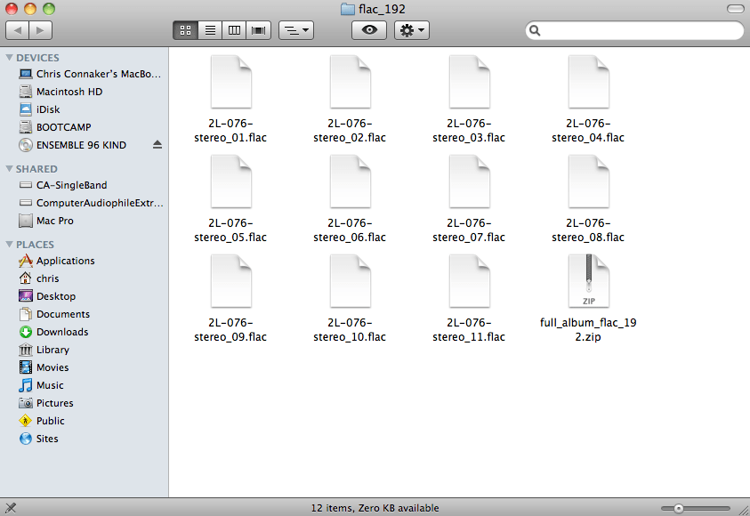Collapse the PLACES sidebar section
The height and width of the screenshot is (516, 750).
pyautogui.click(x=9, y=245)
